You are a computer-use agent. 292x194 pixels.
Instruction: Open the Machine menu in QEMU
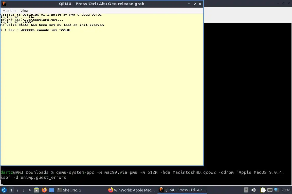click(x=9, y=11)
